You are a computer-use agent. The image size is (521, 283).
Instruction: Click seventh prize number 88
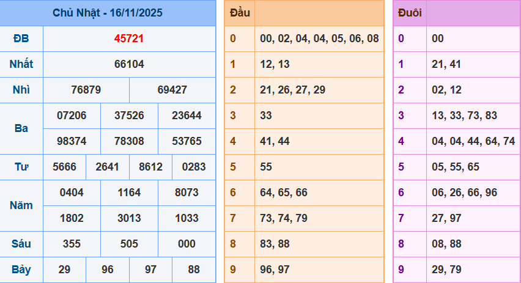pyautogui.click(x=194, y=270)
